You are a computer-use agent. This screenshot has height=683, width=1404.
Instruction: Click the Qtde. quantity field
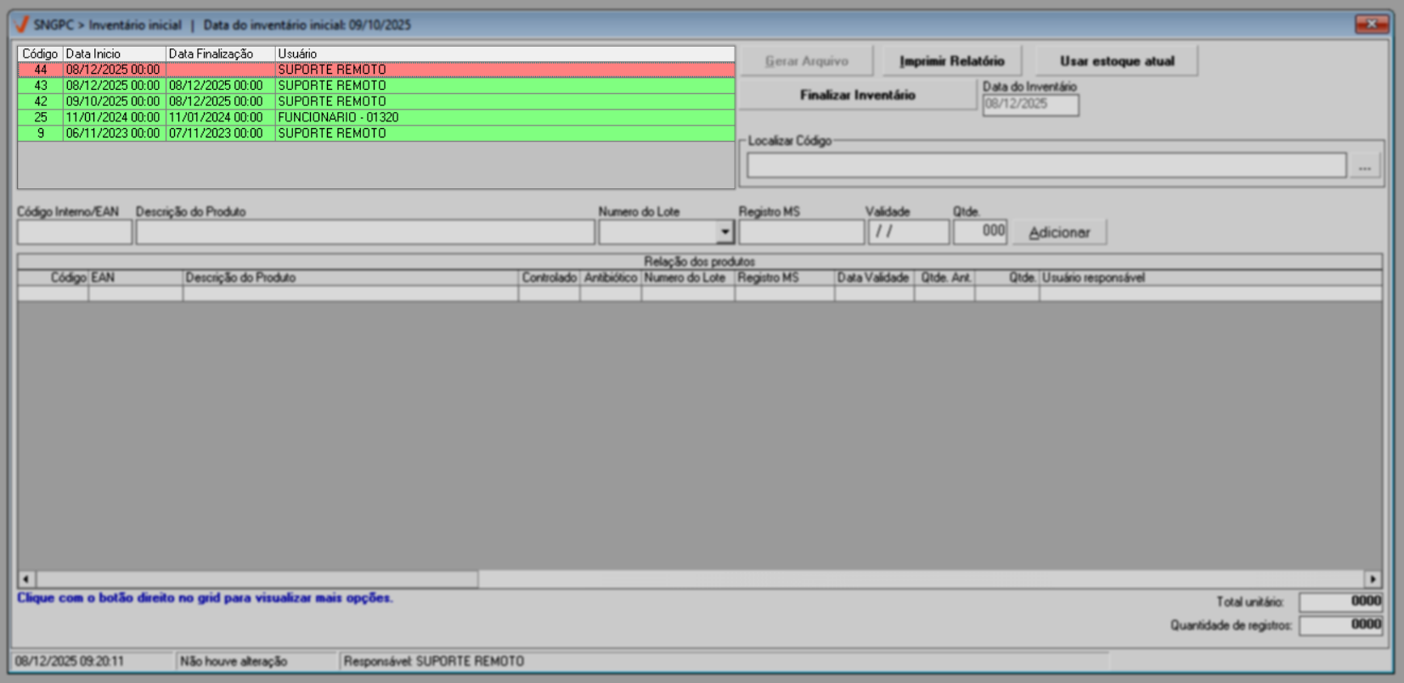(x=979, y=232)
